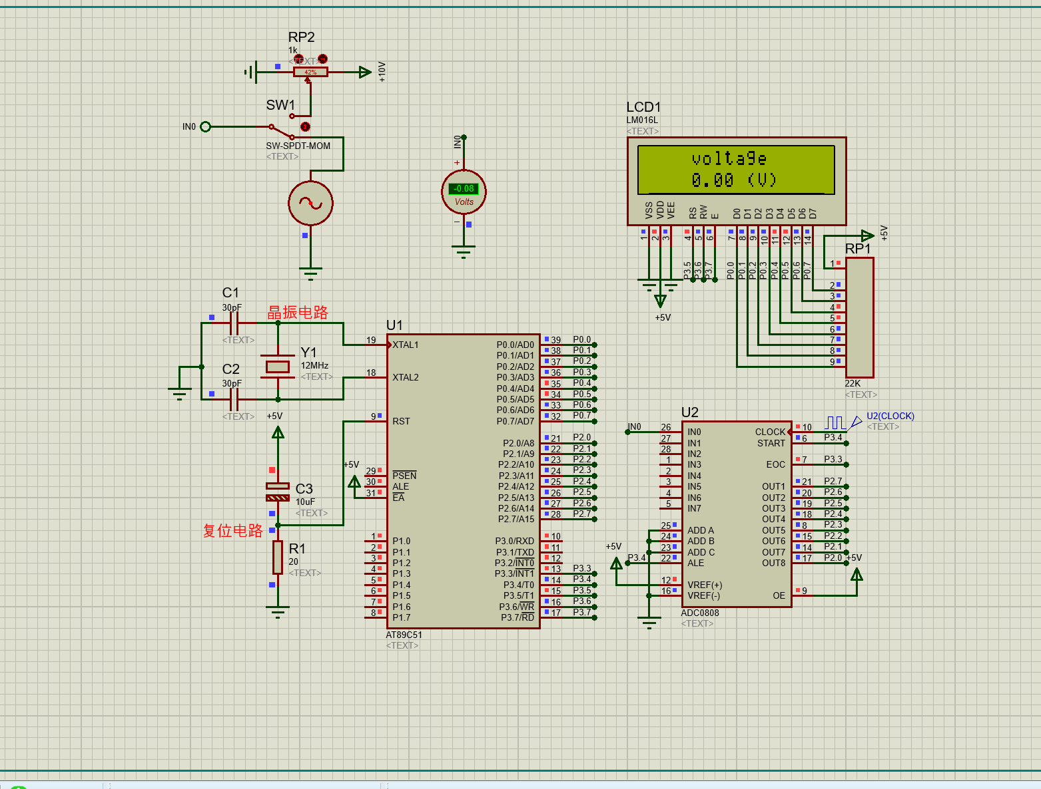1041x789 pixels.
Task: Select the ground symbol below resistor R1
Action: pyautogui.click(x=278, y=611)
